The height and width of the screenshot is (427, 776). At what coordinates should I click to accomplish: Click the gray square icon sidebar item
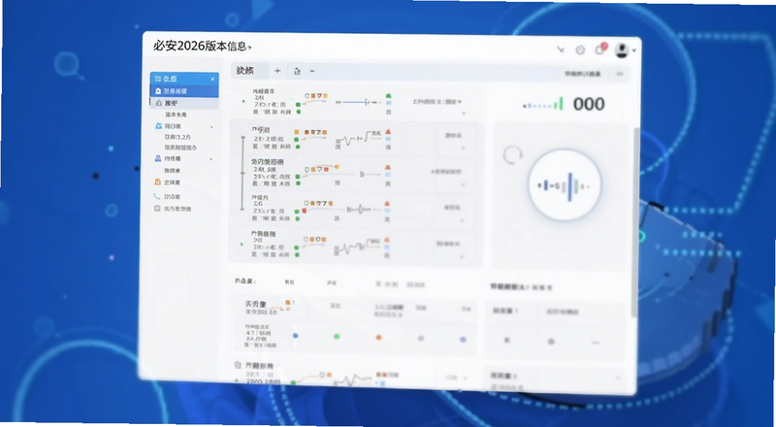(157, 209)
